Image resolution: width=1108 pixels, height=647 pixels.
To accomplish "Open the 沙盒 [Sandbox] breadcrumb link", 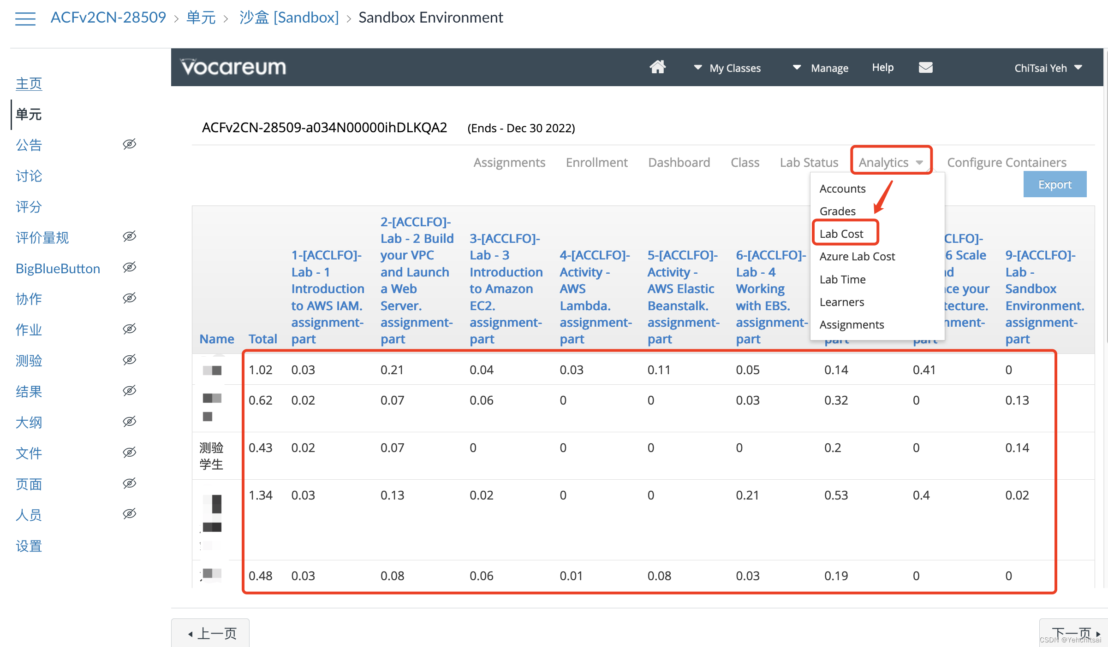I will [289, 18].
